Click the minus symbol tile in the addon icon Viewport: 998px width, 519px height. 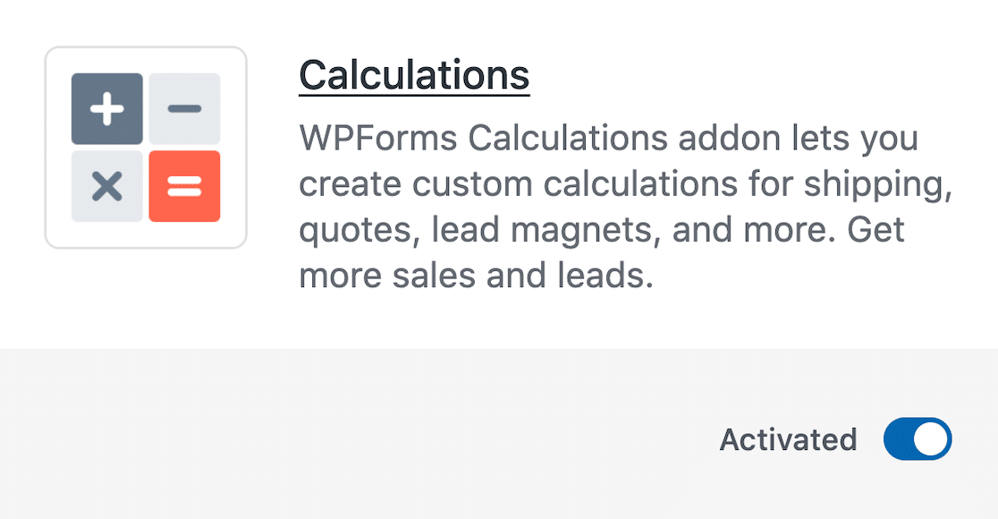click(x=184, y=108)
